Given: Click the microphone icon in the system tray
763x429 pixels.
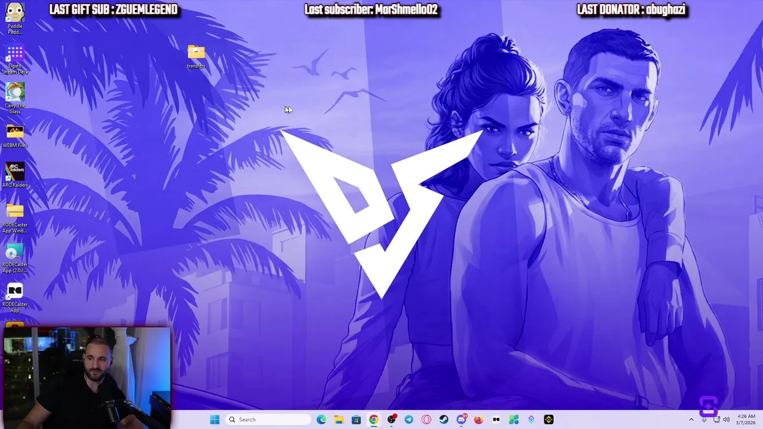Looking at the screenshot, I should (x=704, y=419).
